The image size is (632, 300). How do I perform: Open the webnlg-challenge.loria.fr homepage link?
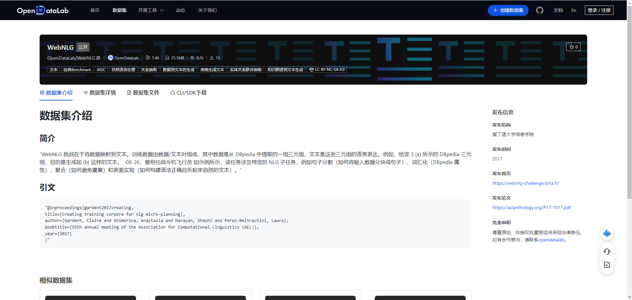point(526,183)
